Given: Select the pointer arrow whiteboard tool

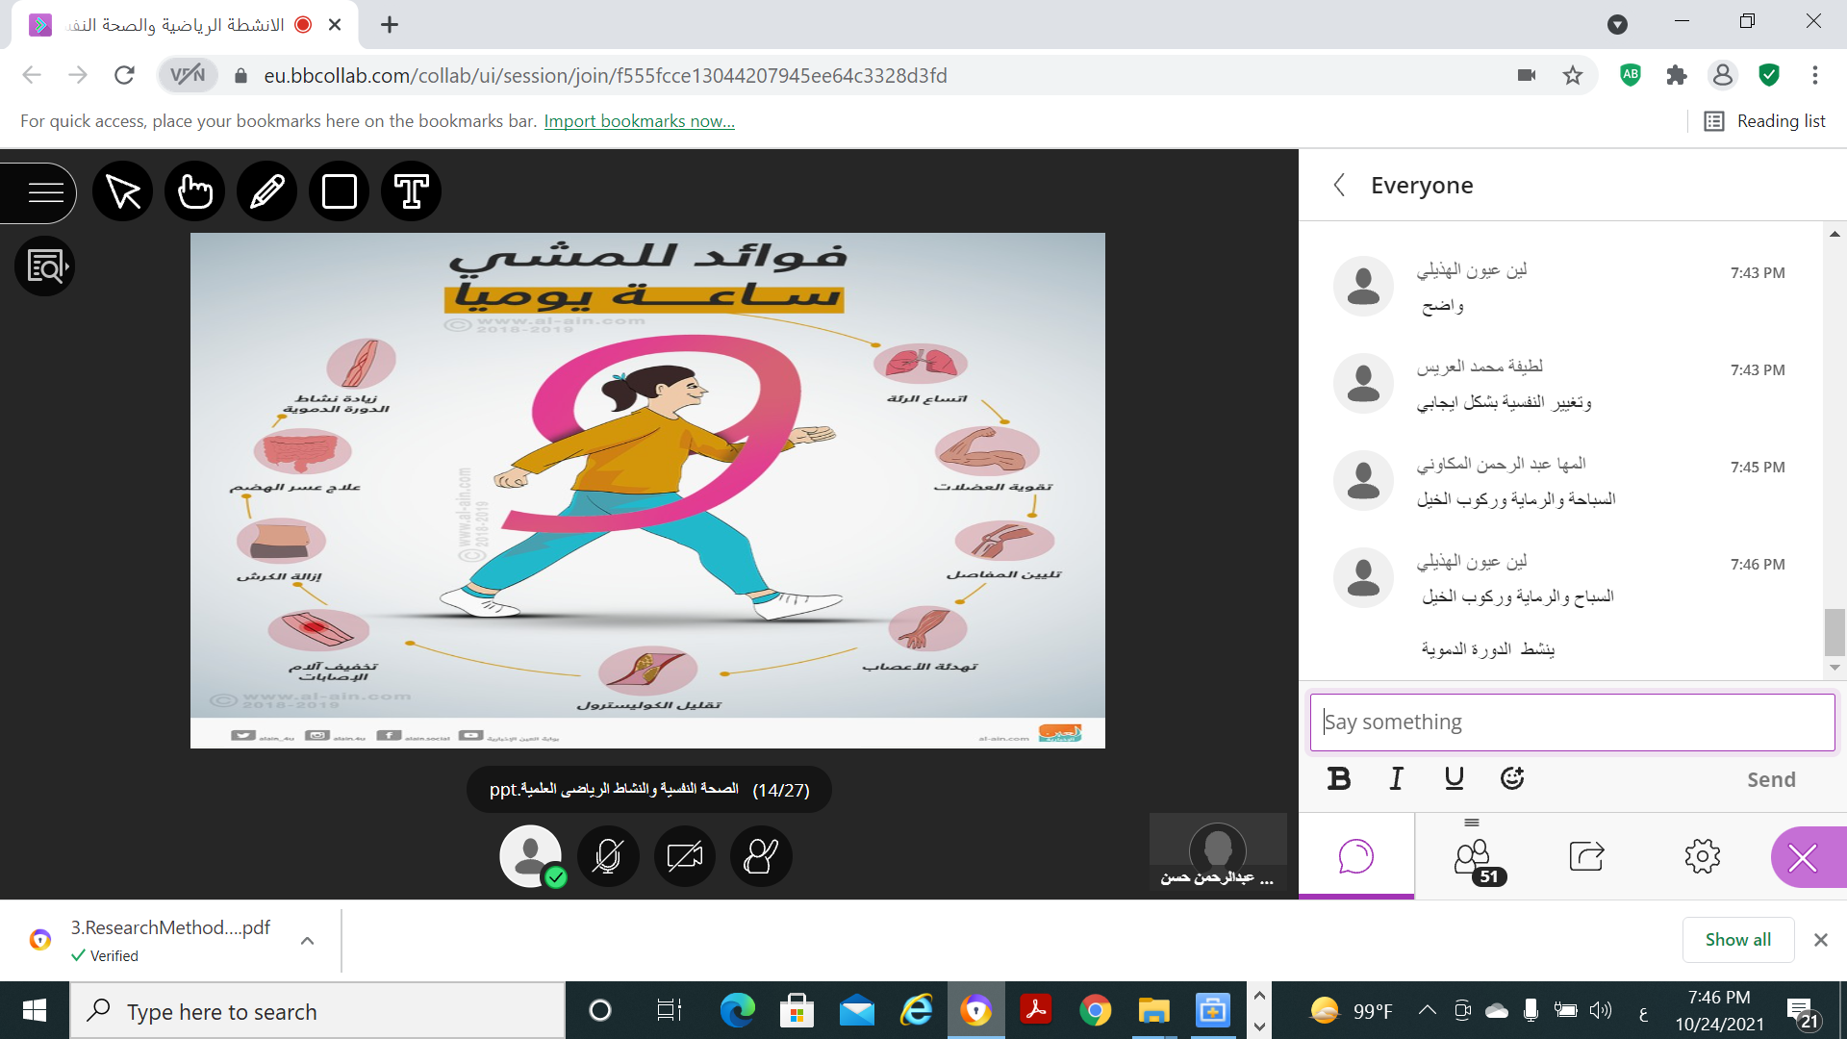Looking at the screenshot, I should [123, 191].
